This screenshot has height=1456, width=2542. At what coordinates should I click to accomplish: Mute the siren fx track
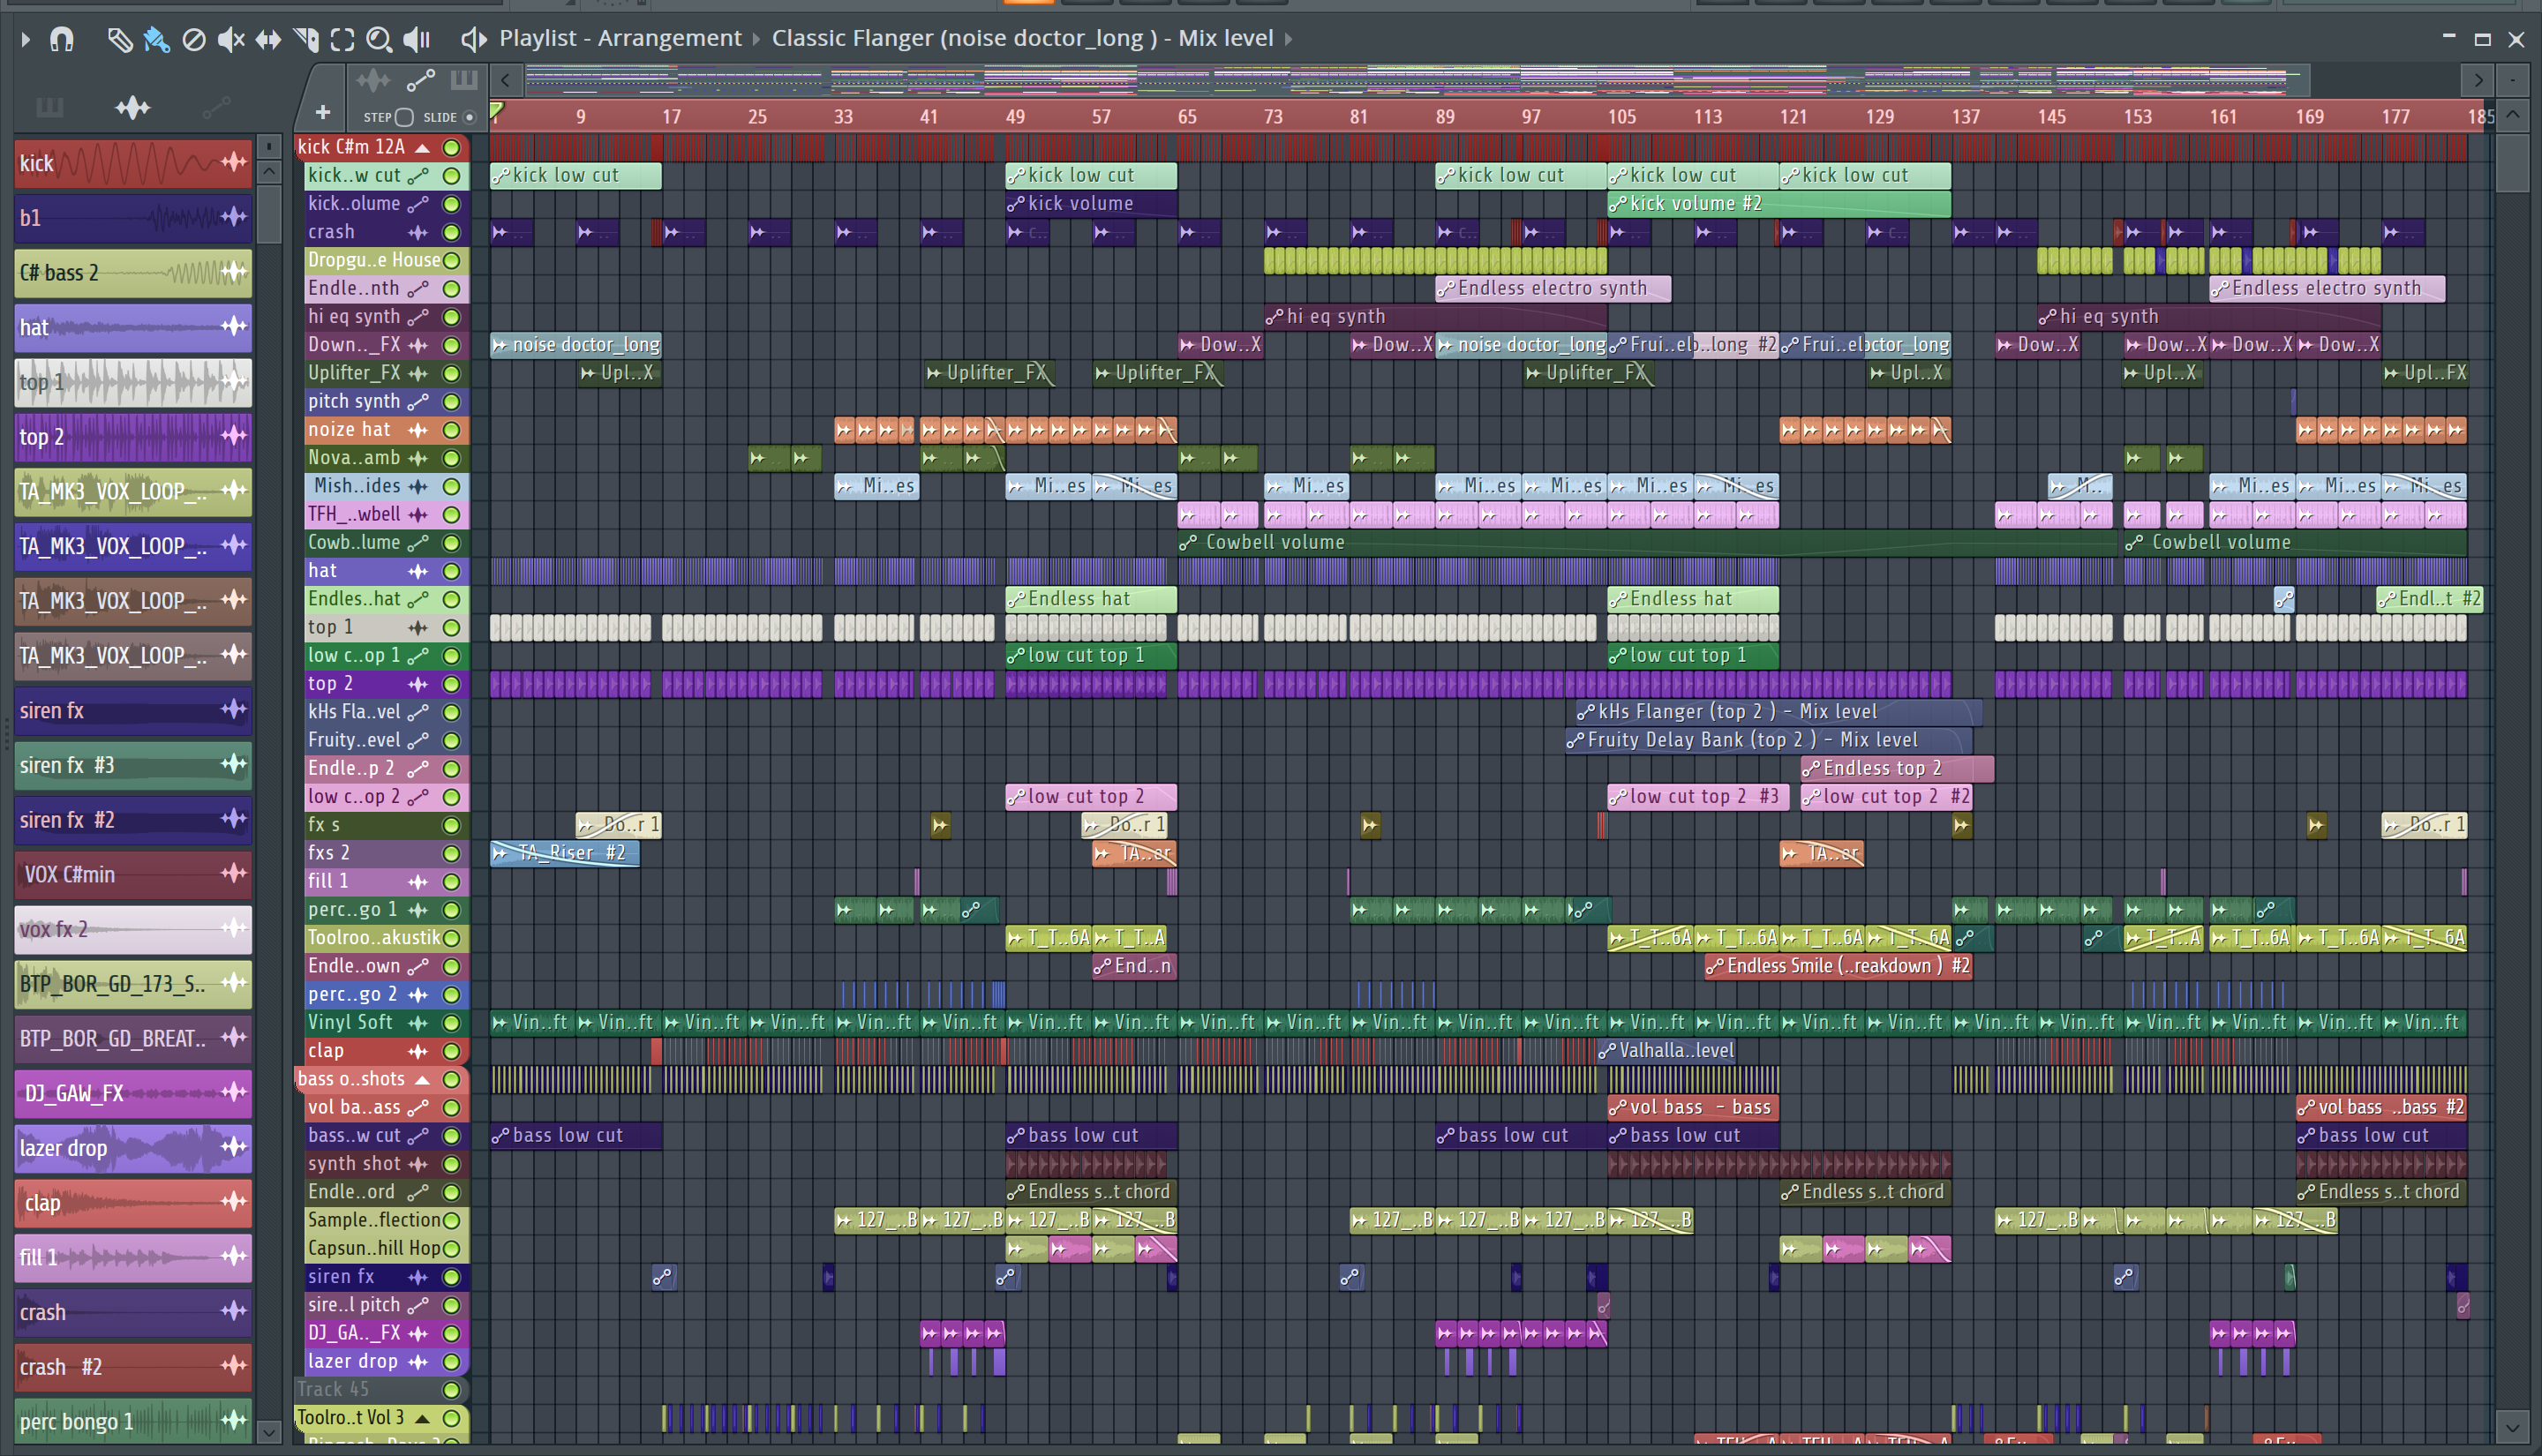(x=452, y=1277)
